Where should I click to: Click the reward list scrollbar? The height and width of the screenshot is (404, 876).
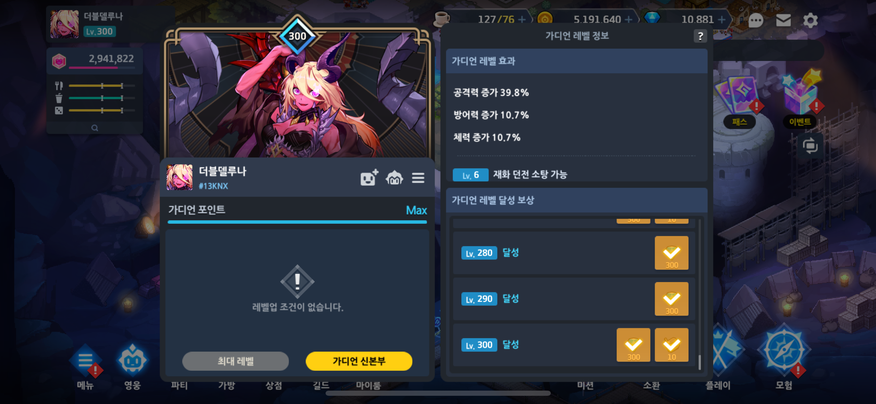tap(699, 295)
